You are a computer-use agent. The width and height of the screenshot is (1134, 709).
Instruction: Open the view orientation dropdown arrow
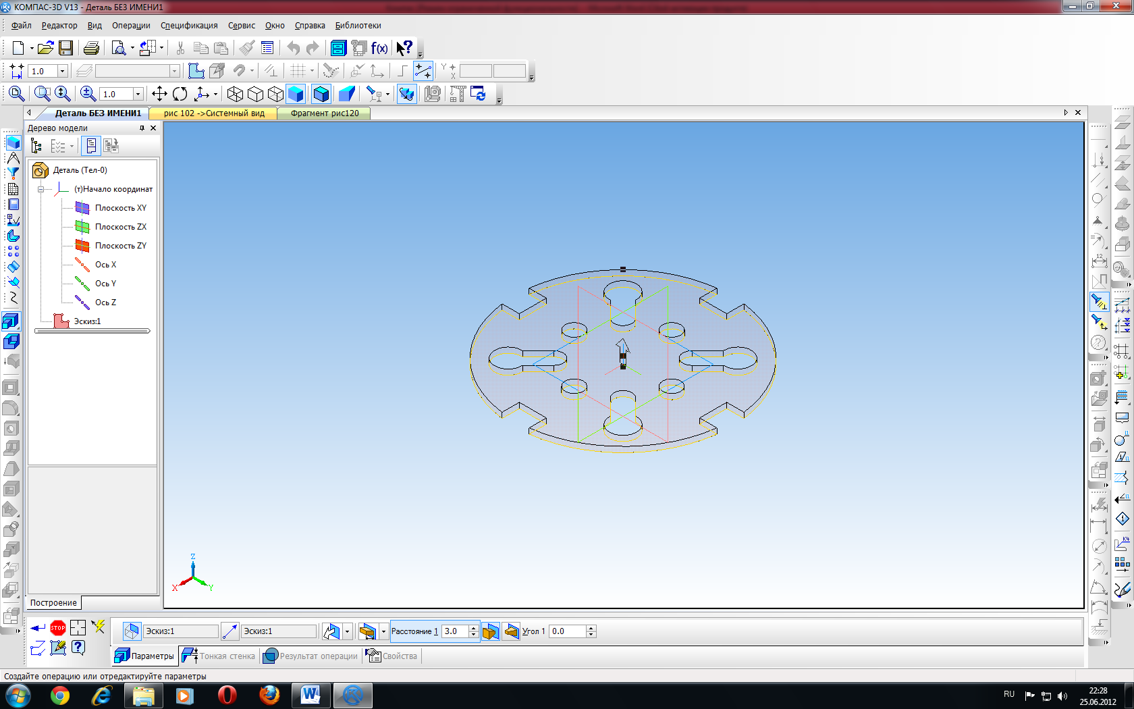[215, 94]
